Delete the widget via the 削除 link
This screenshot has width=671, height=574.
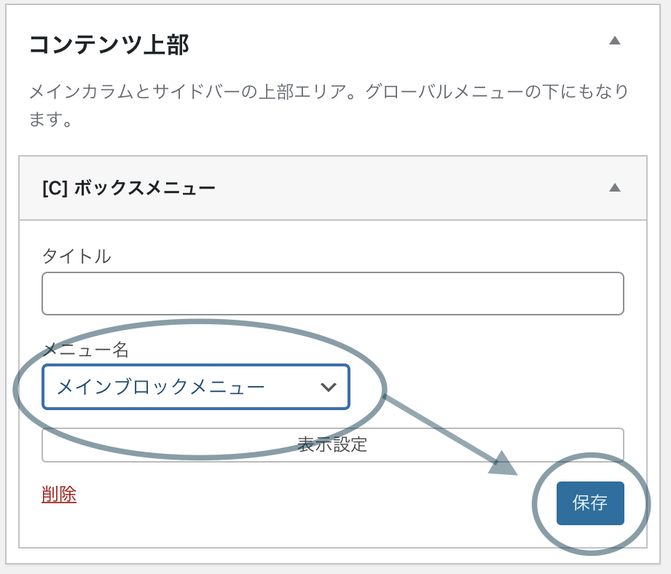[58, 493]
